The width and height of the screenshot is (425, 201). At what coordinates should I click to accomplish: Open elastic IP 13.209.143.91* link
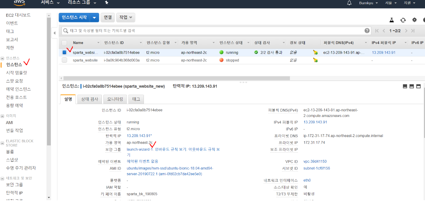(x=139, y=136)
